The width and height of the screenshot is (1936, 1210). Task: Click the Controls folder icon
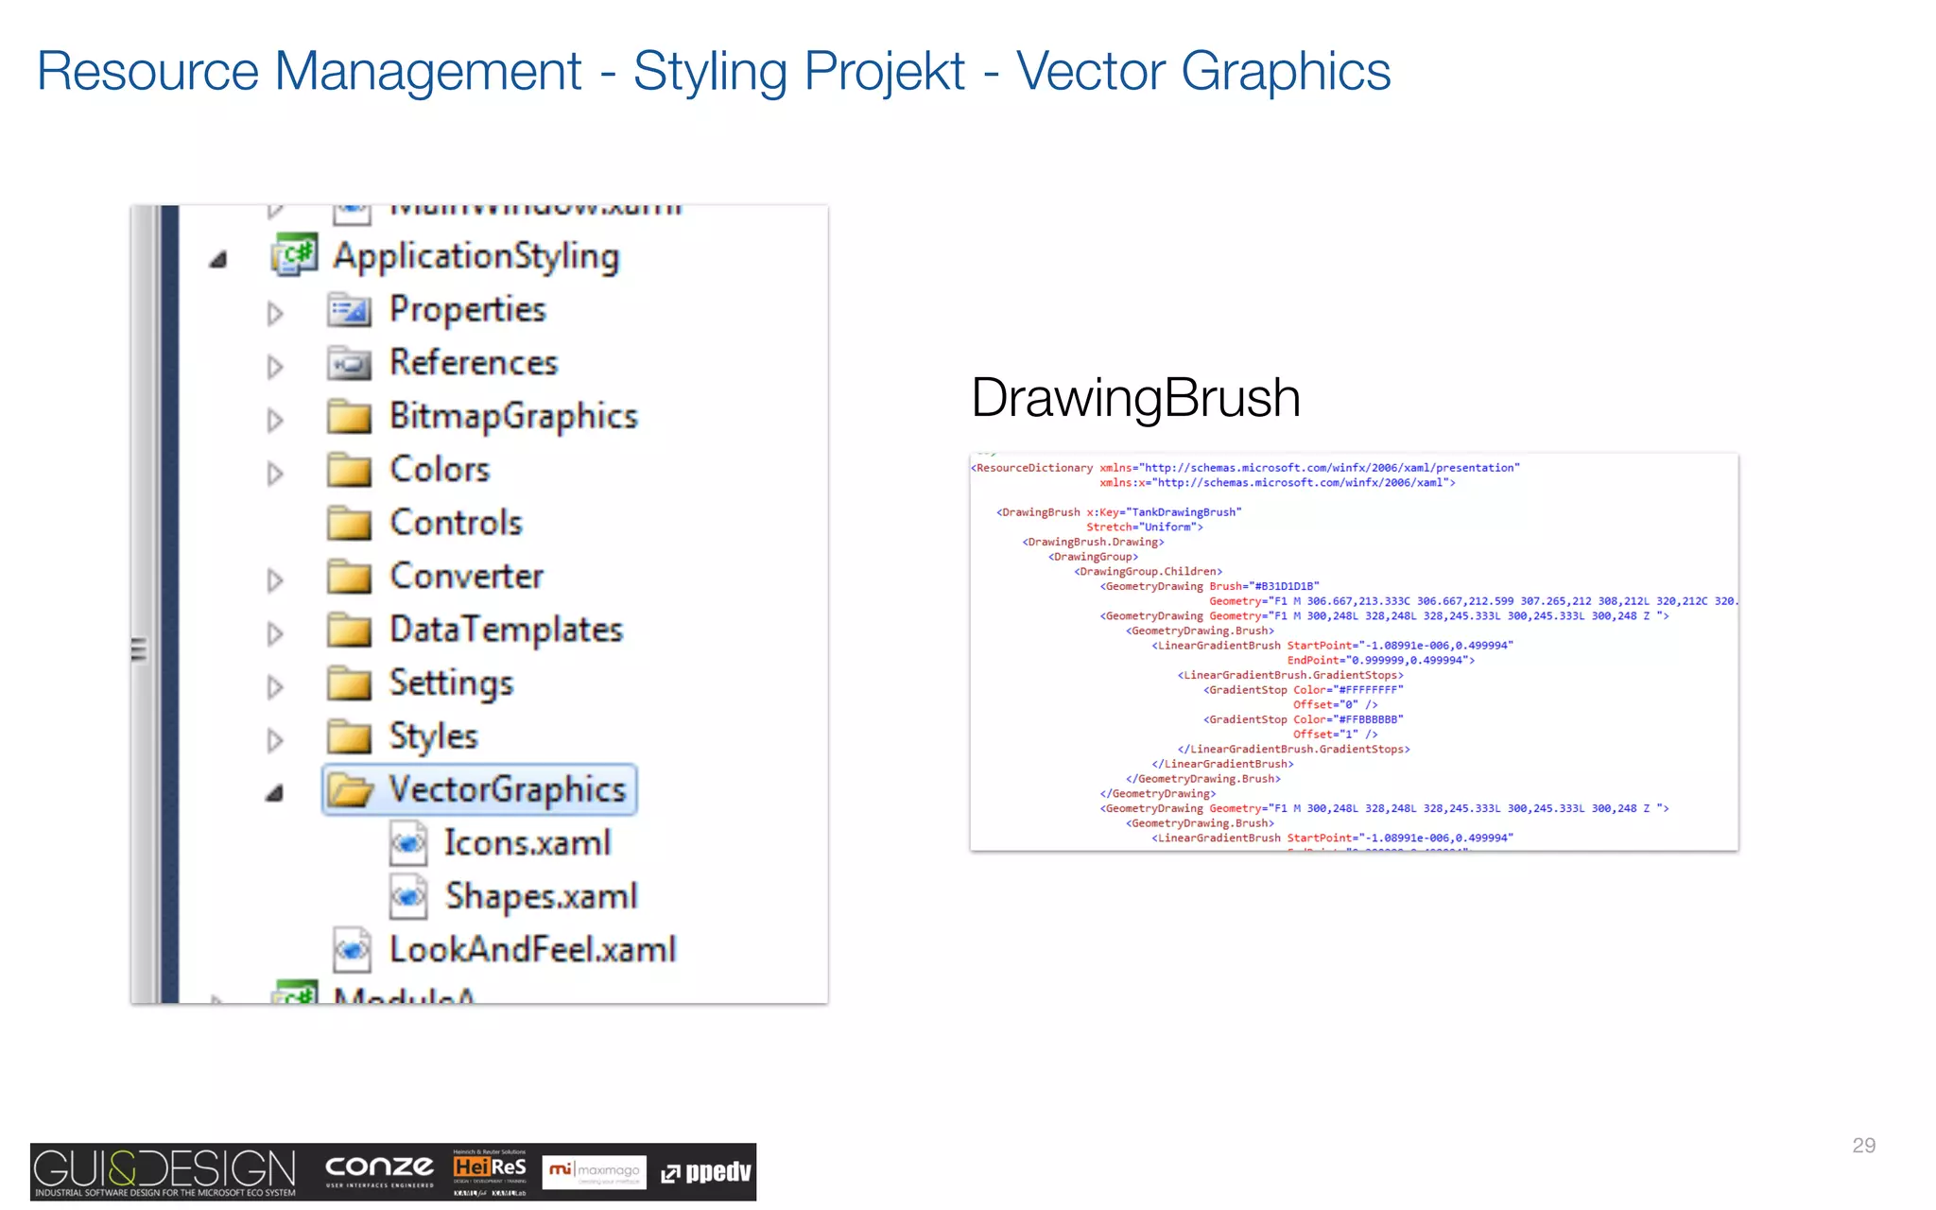pyautogui.click(x=349, y=523)
